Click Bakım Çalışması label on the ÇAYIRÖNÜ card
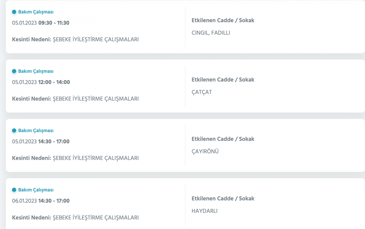Viewport: 365px width, 229px height. click(x=36, y=130)
